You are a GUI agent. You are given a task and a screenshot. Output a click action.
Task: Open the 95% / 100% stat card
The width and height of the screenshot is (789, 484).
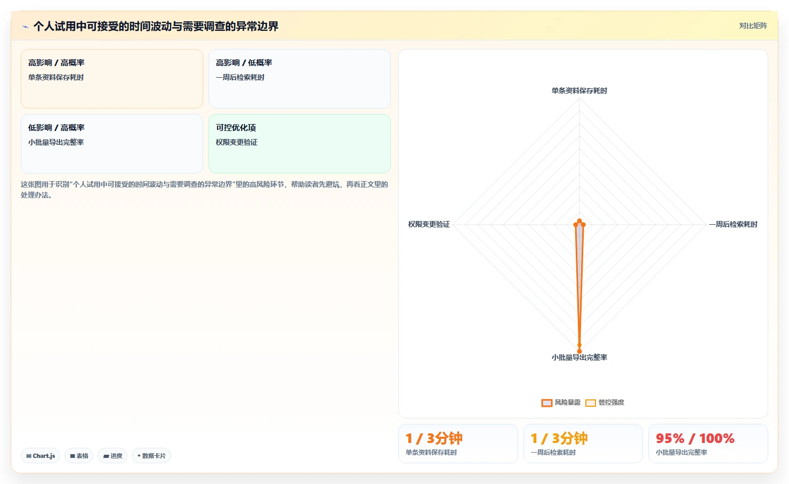point(708,444)
